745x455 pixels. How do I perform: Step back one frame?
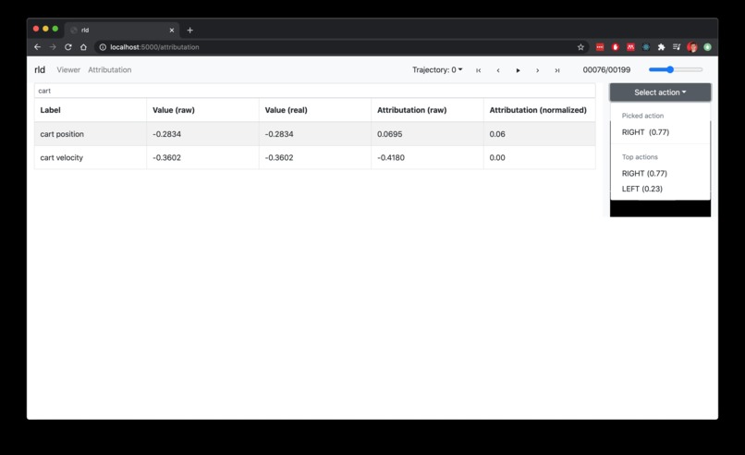(x=498, y=70)
